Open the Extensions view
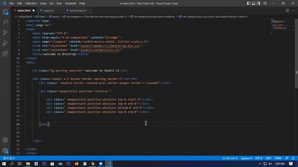The image size is (298, 167). pyautogui.click(x=5, y=54)
